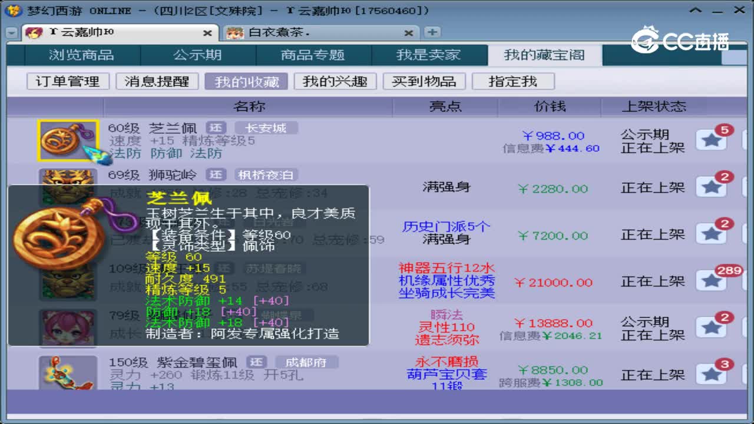Image resolution: width=754 pixels, height=424 pixels.
Task: Click the 60级 芝兰佩 item name
Action: pos(153,128)
